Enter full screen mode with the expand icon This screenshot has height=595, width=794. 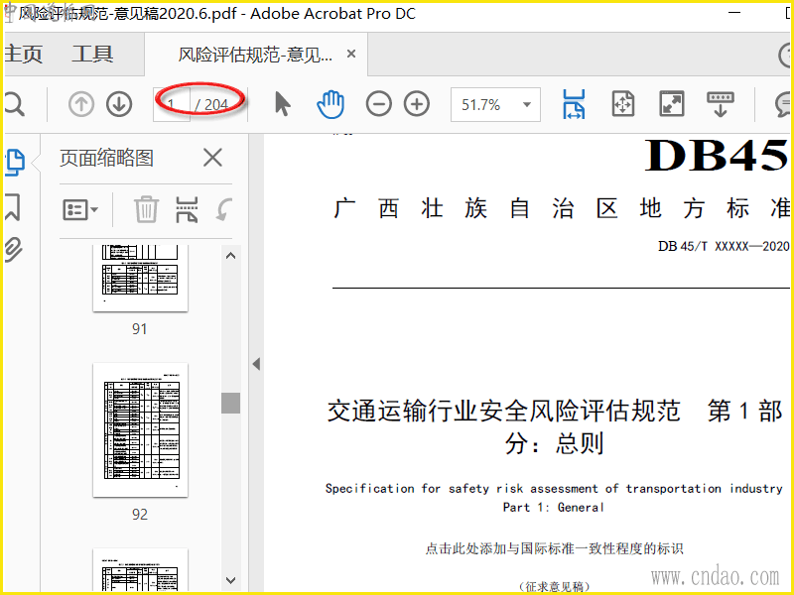(672, 104)
